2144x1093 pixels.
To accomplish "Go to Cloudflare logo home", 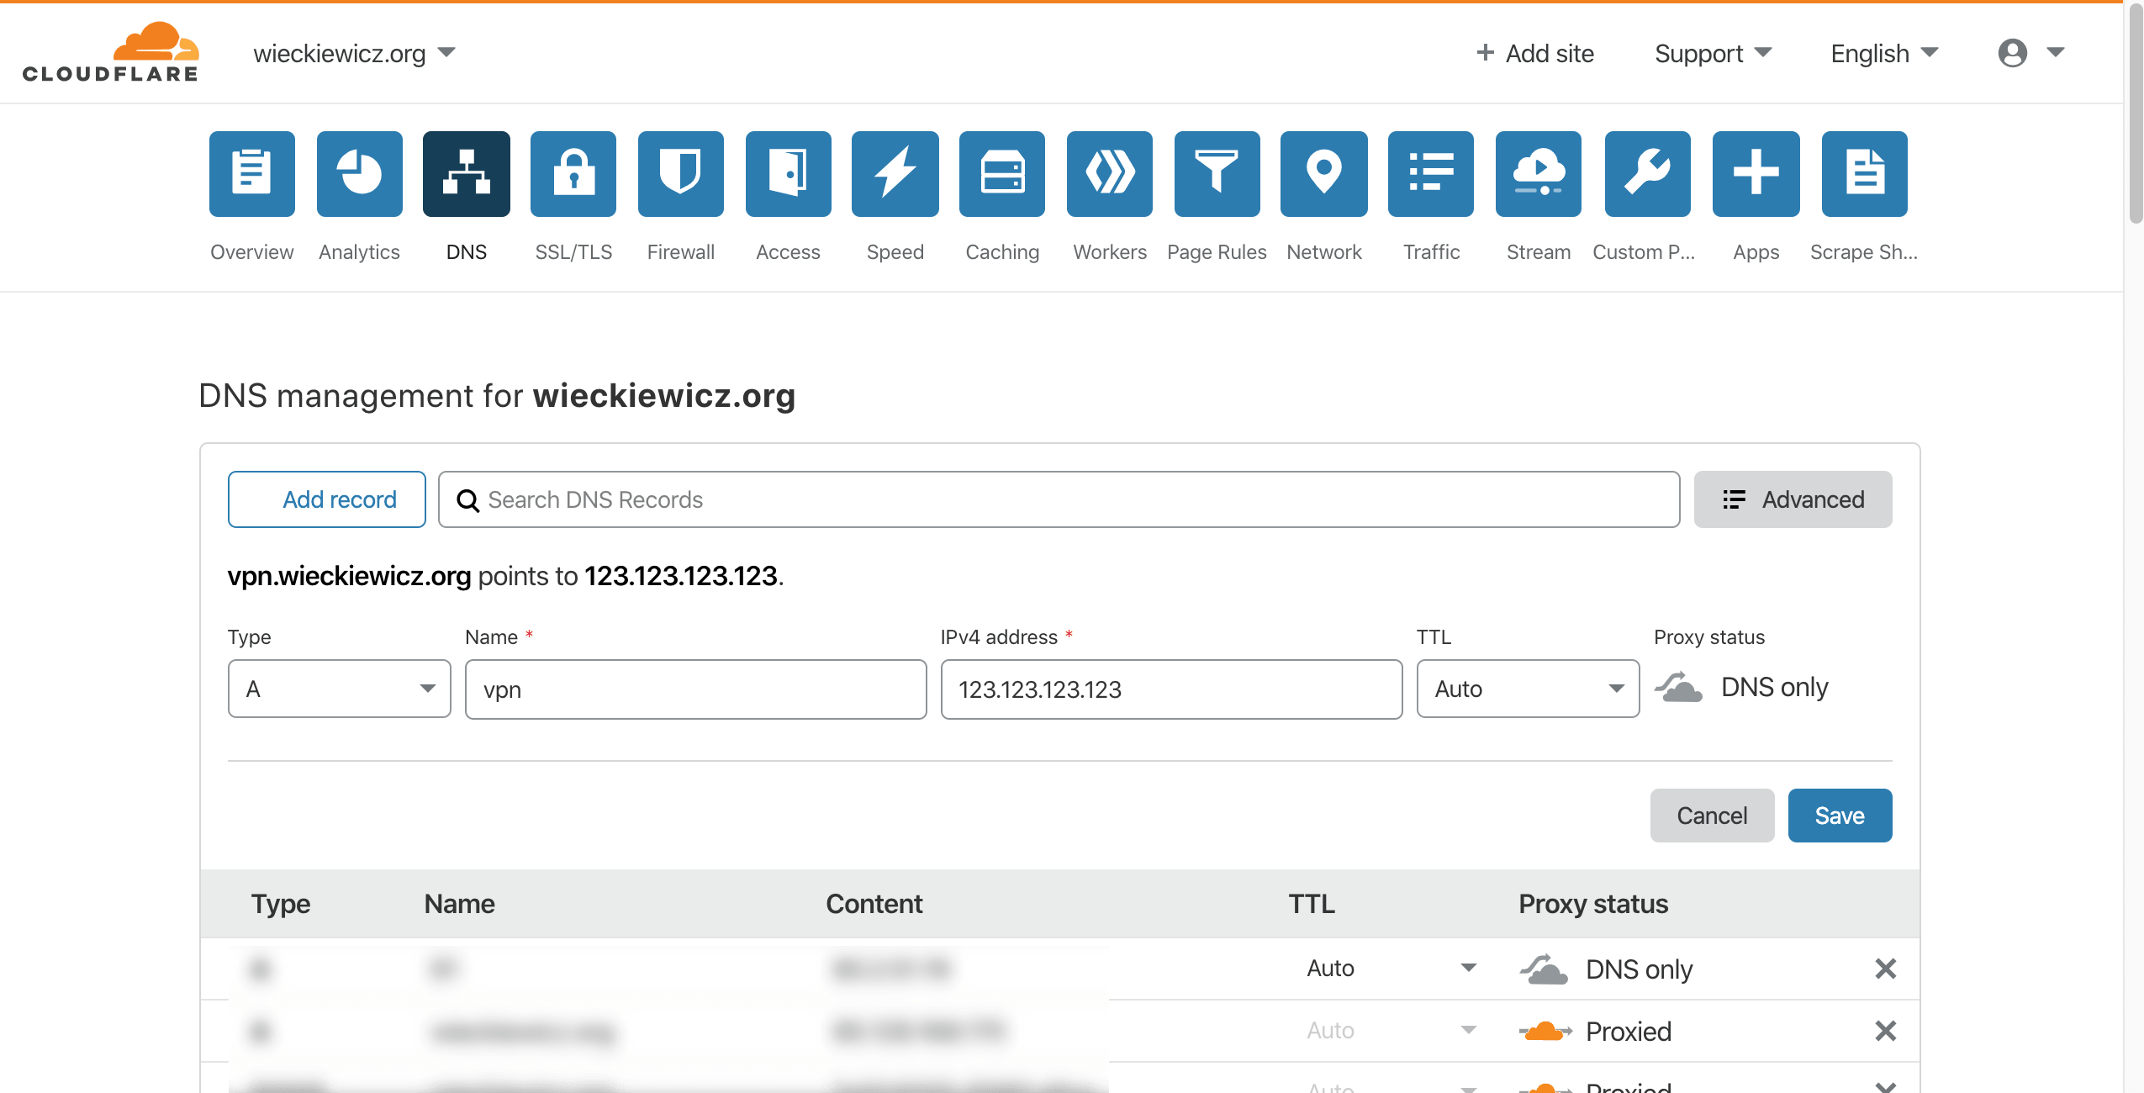I will tap(110, 52).
